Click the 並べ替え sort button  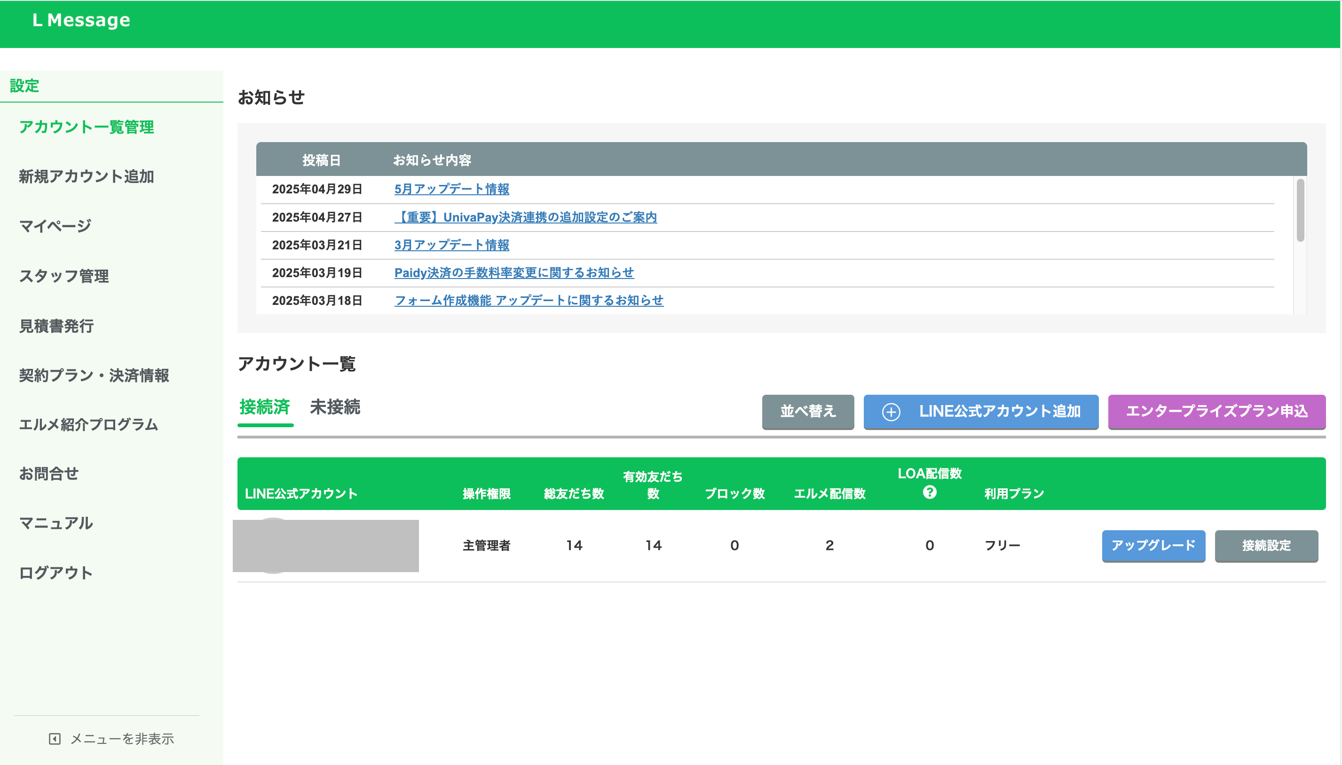[808, 411]
